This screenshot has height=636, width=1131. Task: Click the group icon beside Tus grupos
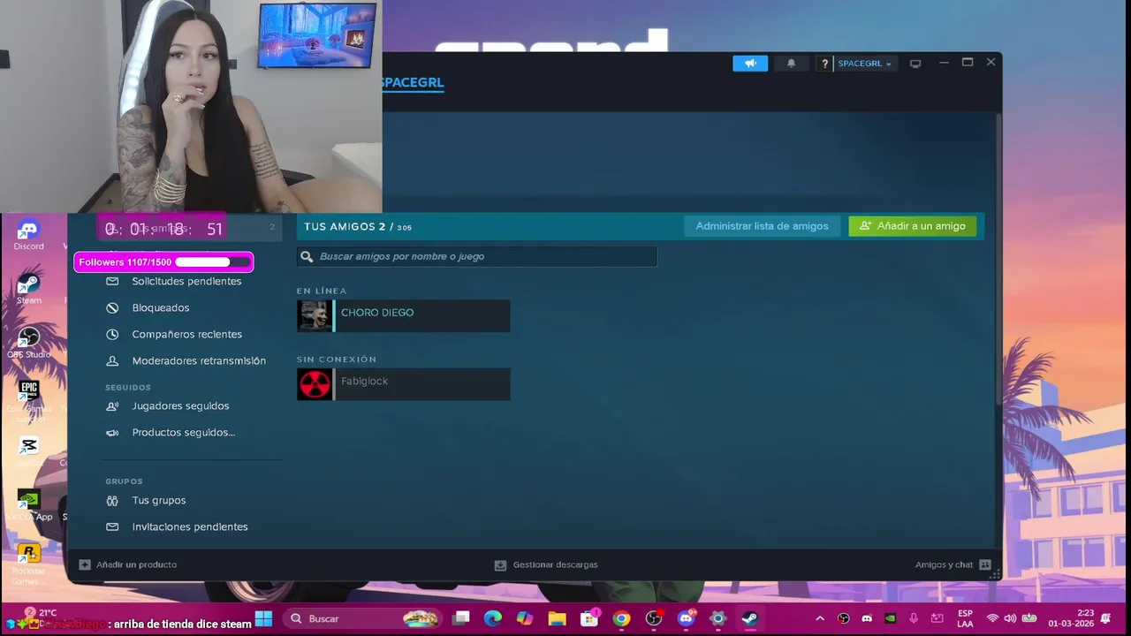click(112, 500)
